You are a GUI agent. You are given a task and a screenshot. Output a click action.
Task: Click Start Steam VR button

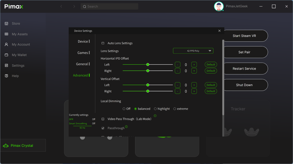click(x=244, y=36)
